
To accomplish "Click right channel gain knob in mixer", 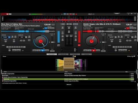I will [76, 28].
